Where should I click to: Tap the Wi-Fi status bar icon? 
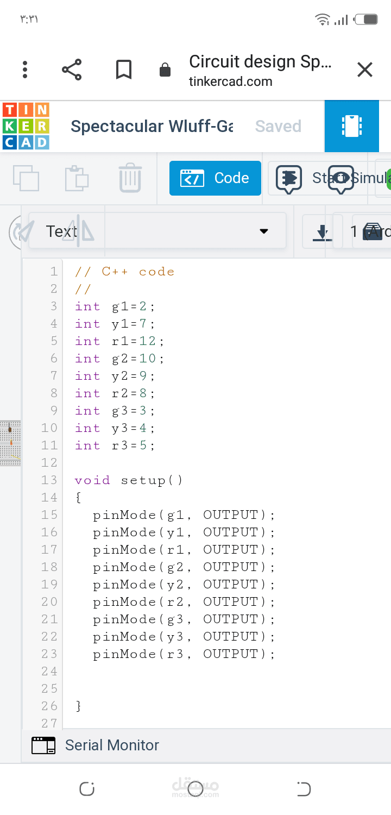(x=323, y=20)
